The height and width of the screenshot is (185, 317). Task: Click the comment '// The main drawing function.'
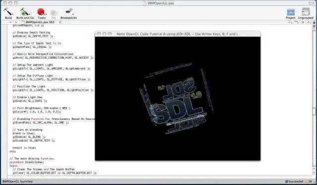[32, 159]
